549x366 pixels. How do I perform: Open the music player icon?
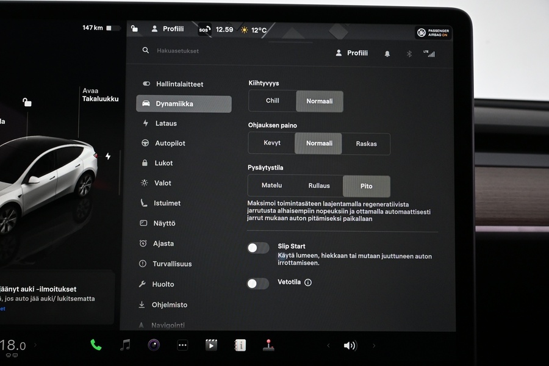pos(125,345)
